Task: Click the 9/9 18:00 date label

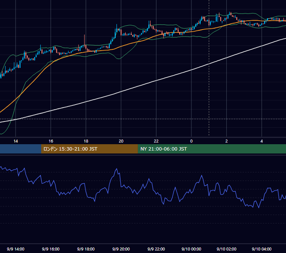Action: click(x=86, y=249)
